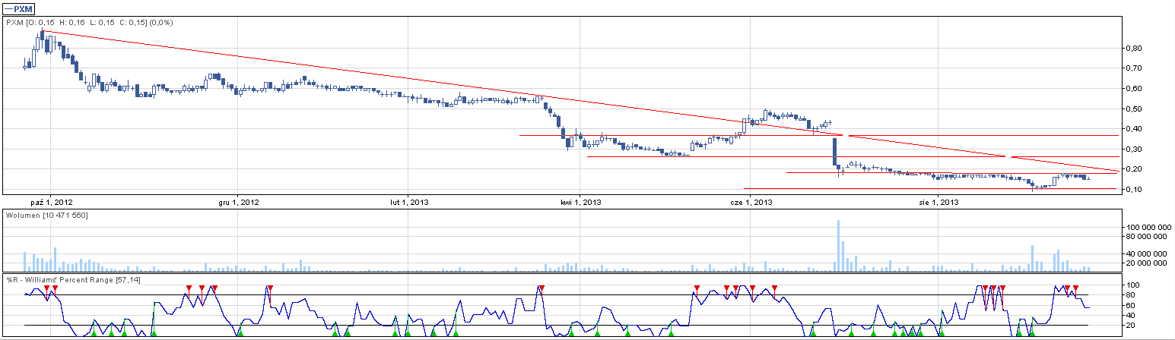1175x340 pixels.
Task: Click the 0,40 price axis label
Action: (1133, 129)
